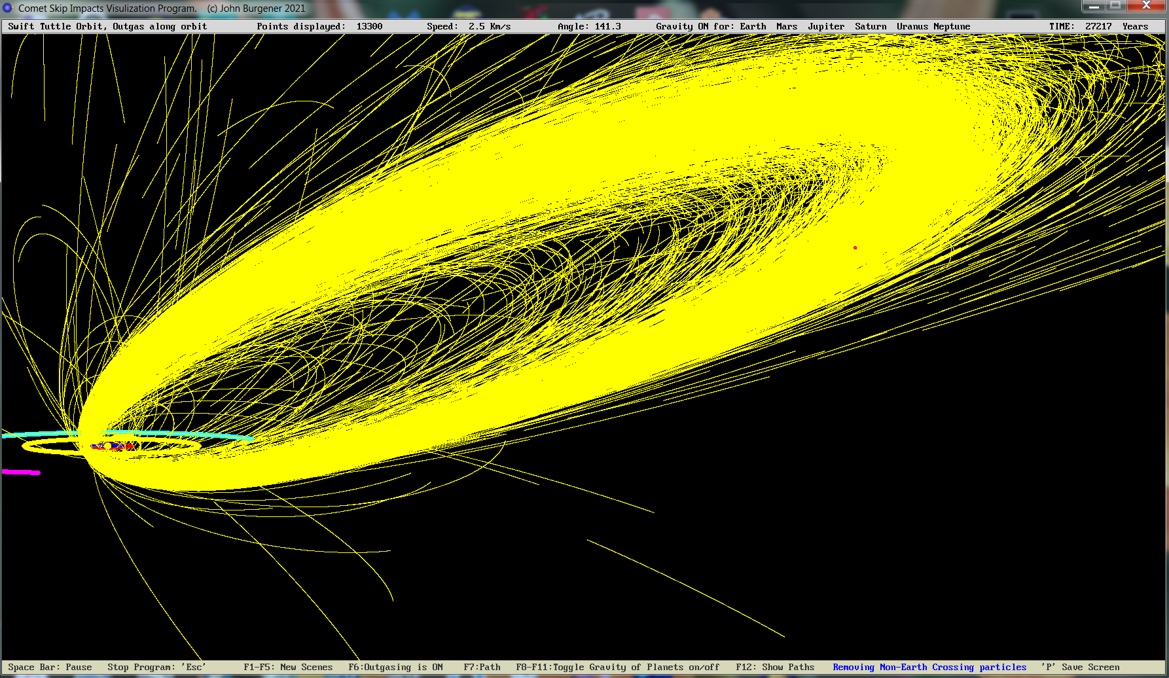This screenshot has height=678, width=1169.
Task: Click the 'F6:Outgasing is ON' indicator
Action: (395, 667)
